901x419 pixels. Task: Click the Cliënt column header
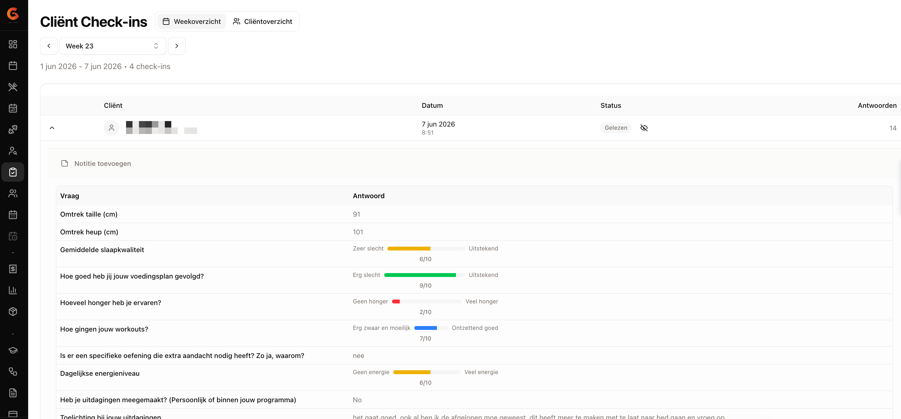(113, 106)
